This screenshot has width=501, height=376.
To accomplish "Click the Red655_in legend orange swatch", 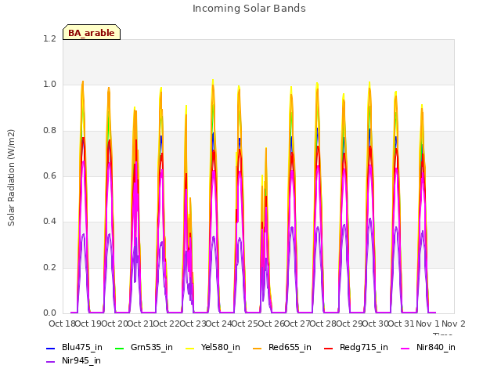I will [258, 348].
